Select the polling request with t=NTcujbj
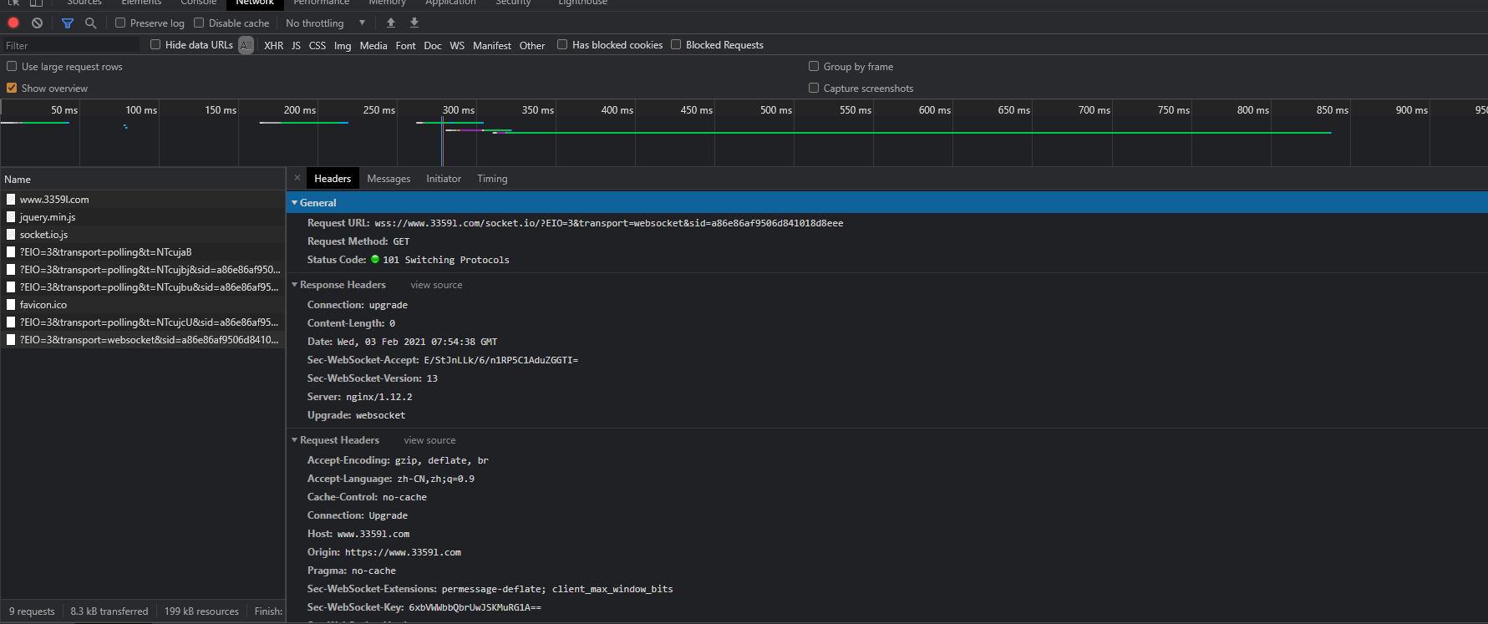Screen dimensions: 1488x624 tap(143, 270)
